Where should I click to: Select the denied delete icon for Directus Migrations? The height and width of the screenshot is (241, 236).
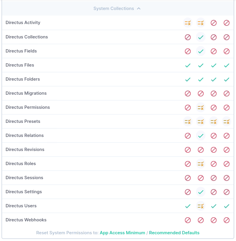tap(227, 94)
